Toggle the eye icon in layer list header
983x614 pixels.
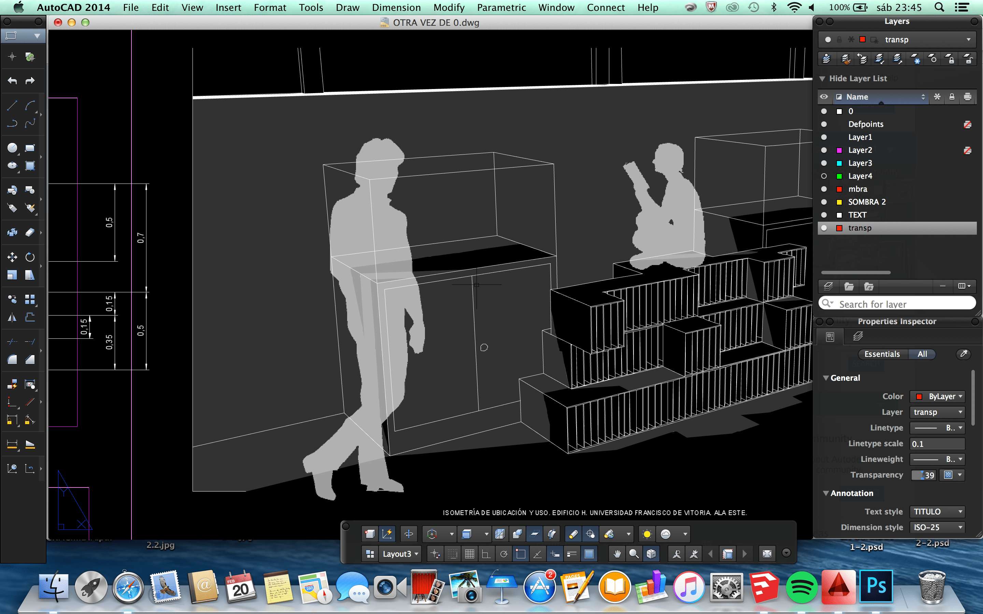(824, 97)
